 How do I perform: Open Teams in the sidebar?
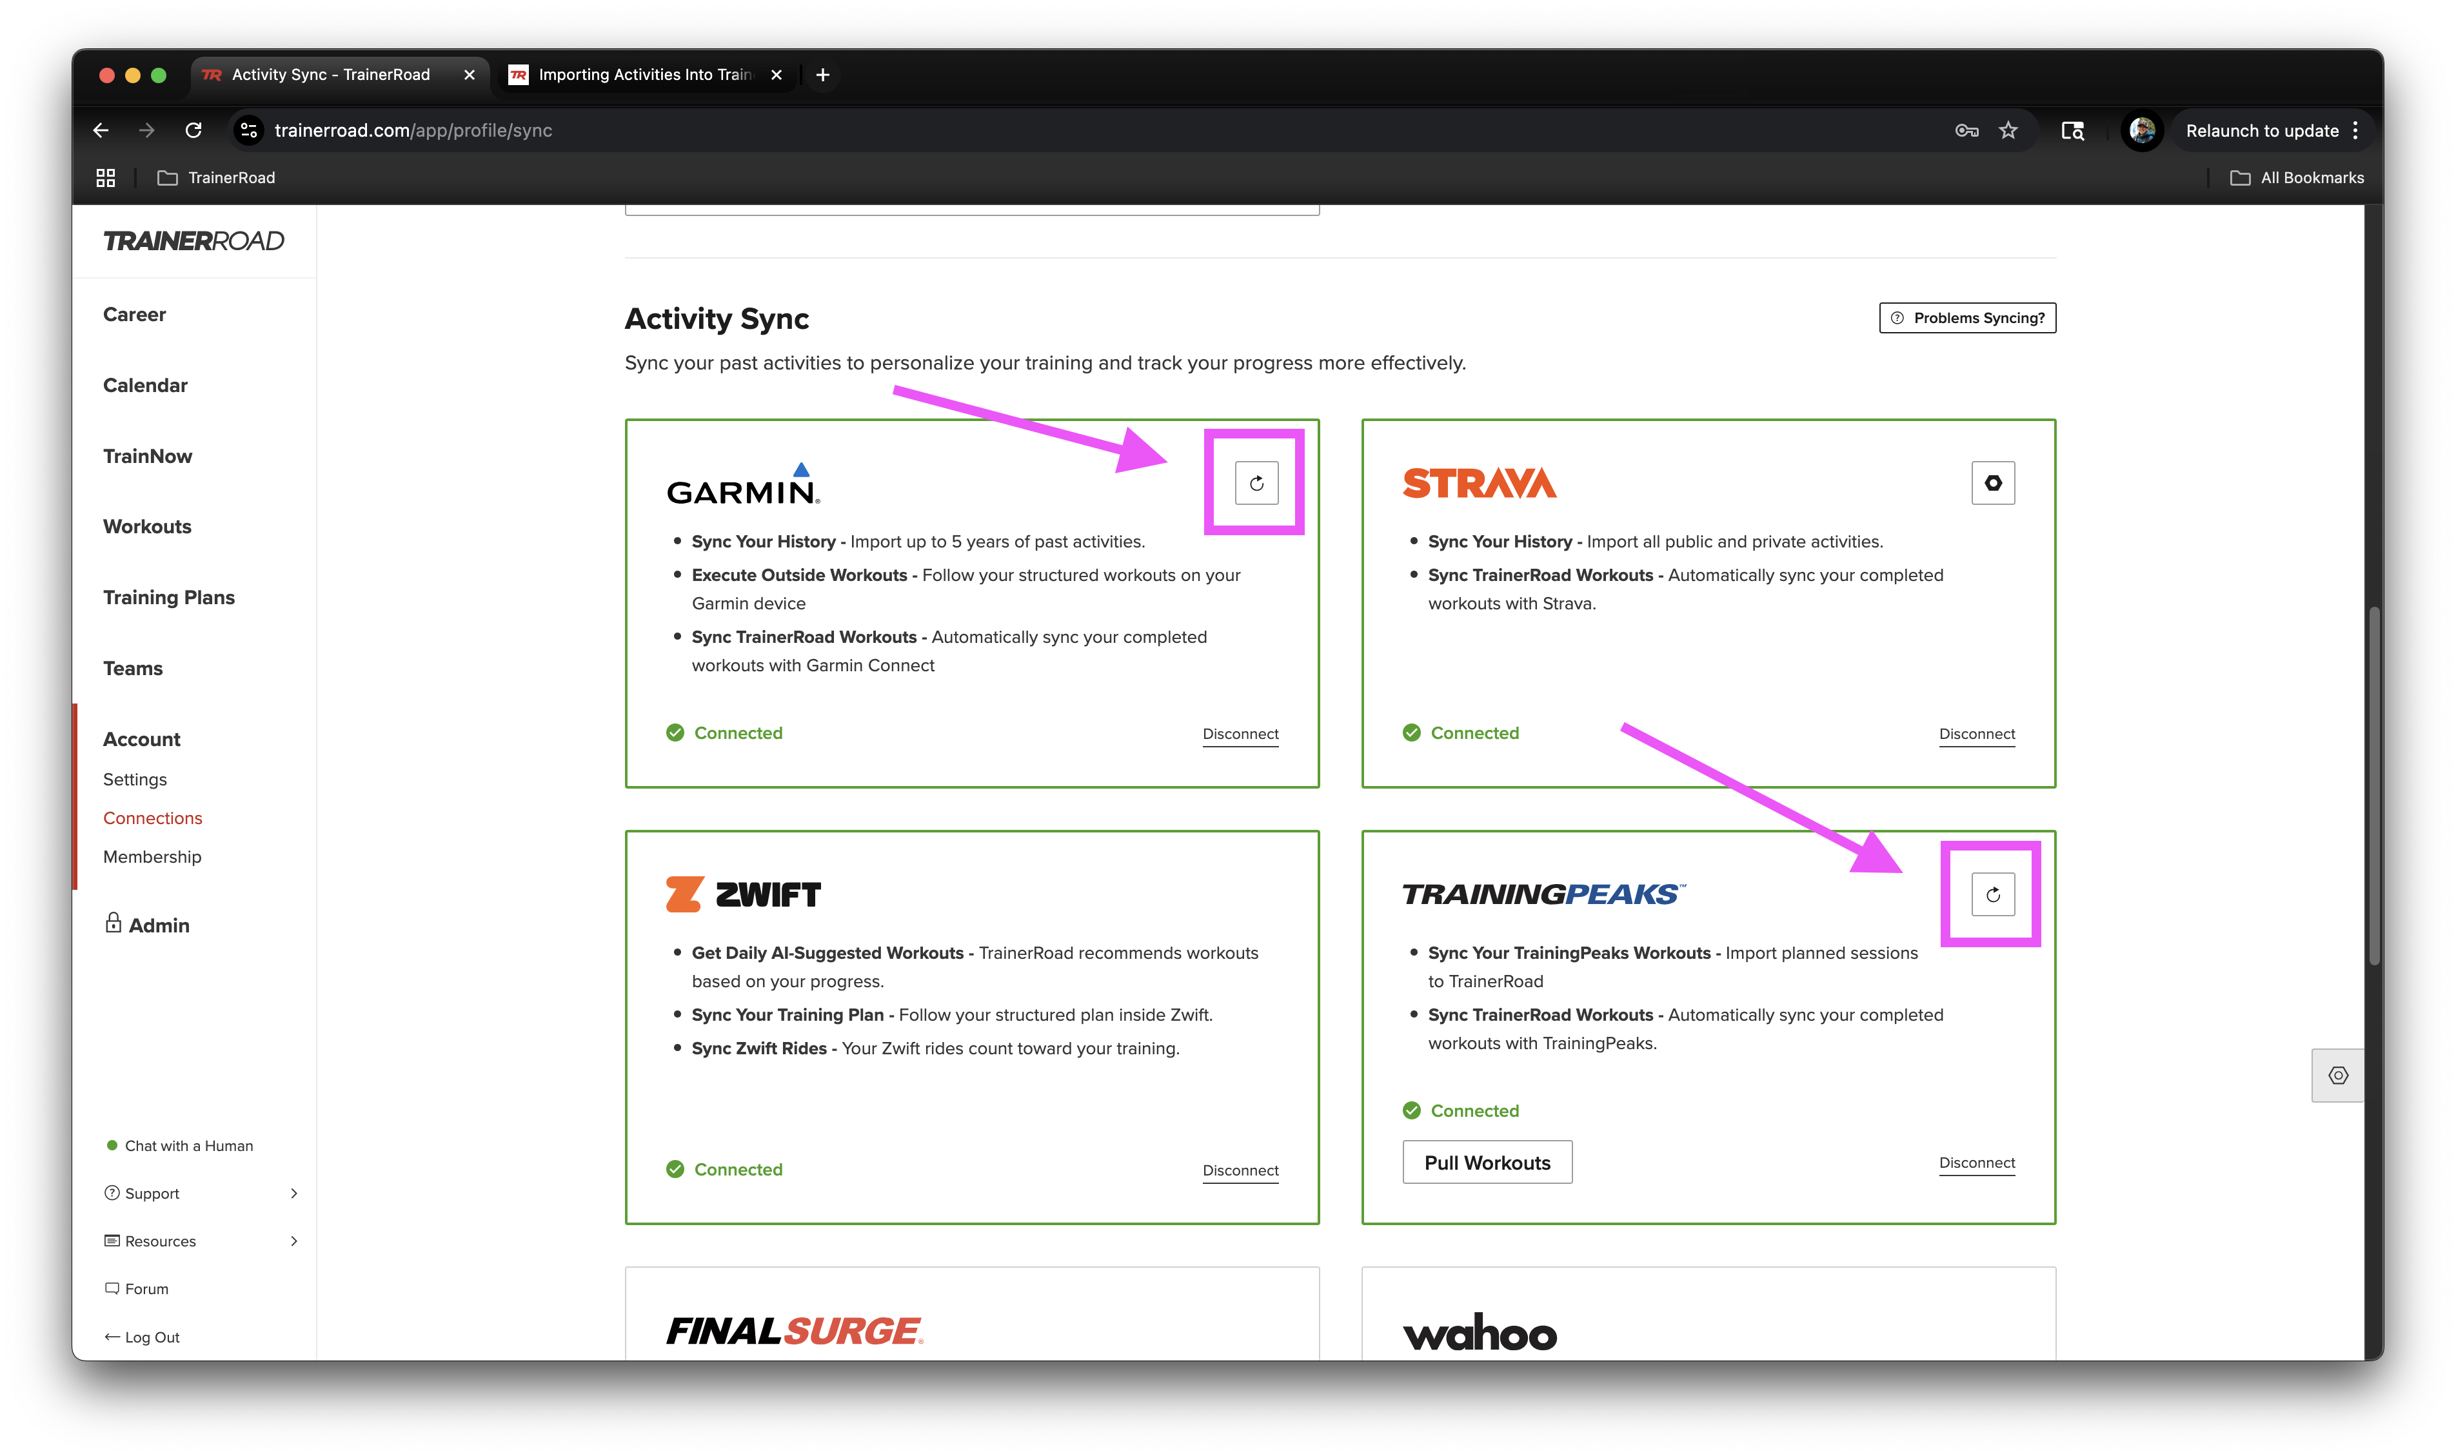point(132,668)
